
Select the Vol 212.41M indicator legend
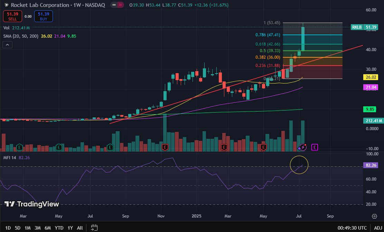click(17, 28)
